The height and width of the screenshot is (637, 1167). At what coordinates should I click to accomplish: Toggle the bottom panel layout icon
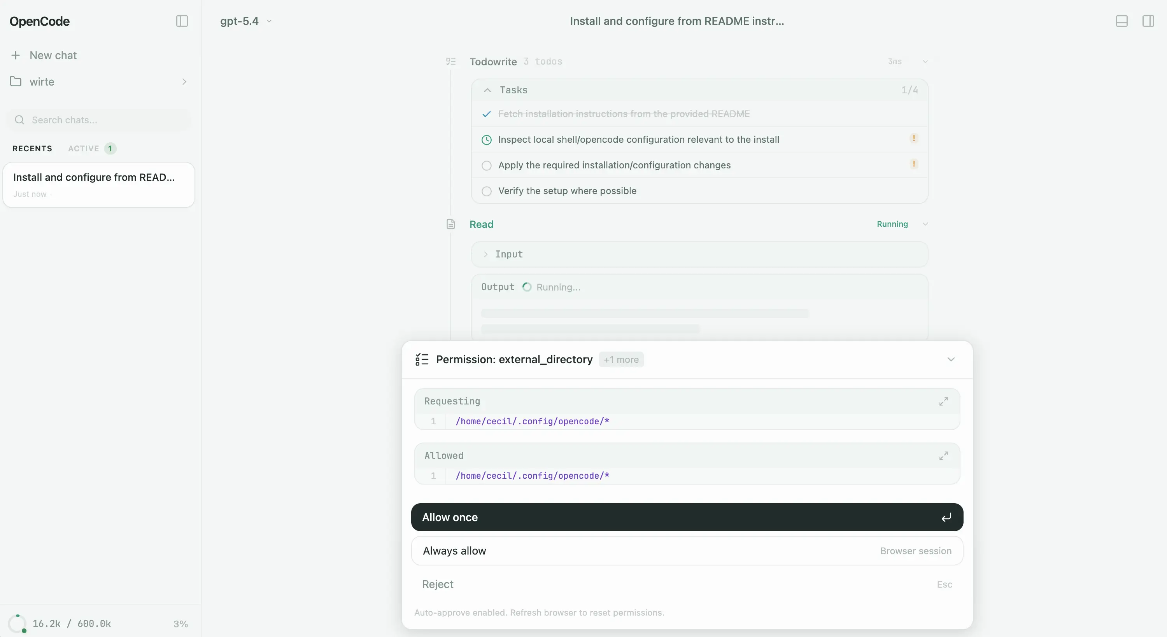coord(1121,21)
